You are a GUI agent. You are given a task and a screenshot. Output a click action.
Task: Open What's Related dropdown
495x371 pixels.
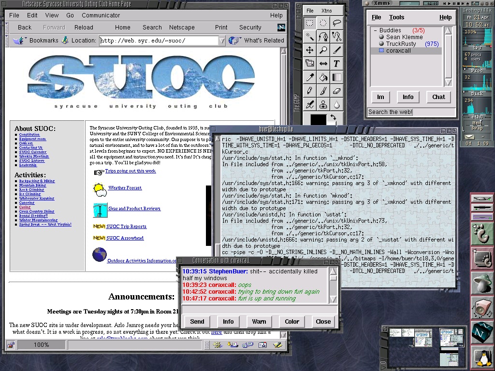(256, 41)
